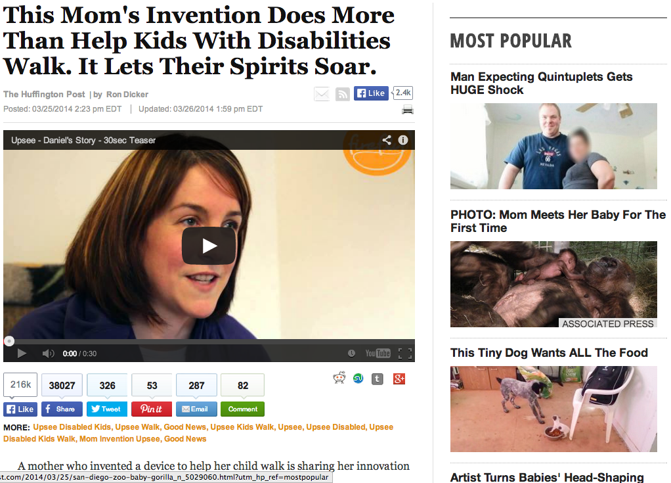The height and width of the screenshot is (483, 671).
Task: Click the email envelope icon near byline
Action: (321, 94)
